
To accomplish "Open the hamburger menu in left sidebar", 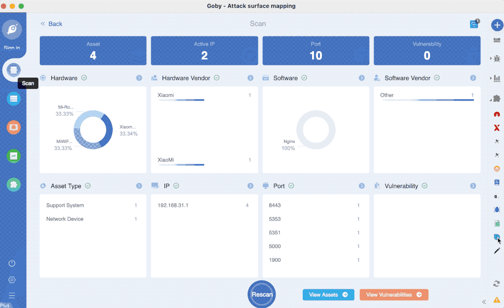I will pyautogui.click(x=12, y=295).
